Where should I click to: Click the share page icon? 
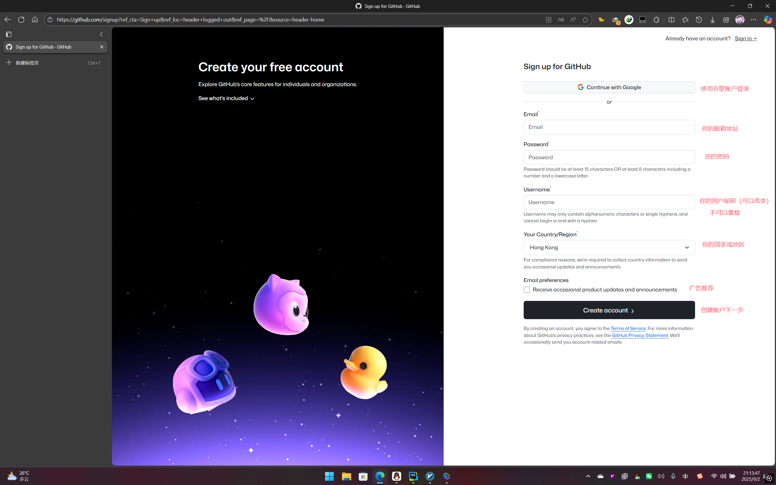726,20
